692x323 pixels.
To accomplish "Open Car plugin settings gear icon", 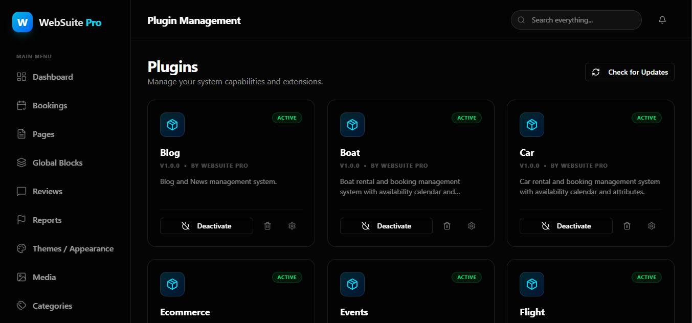I will click(x=652, y=226).
